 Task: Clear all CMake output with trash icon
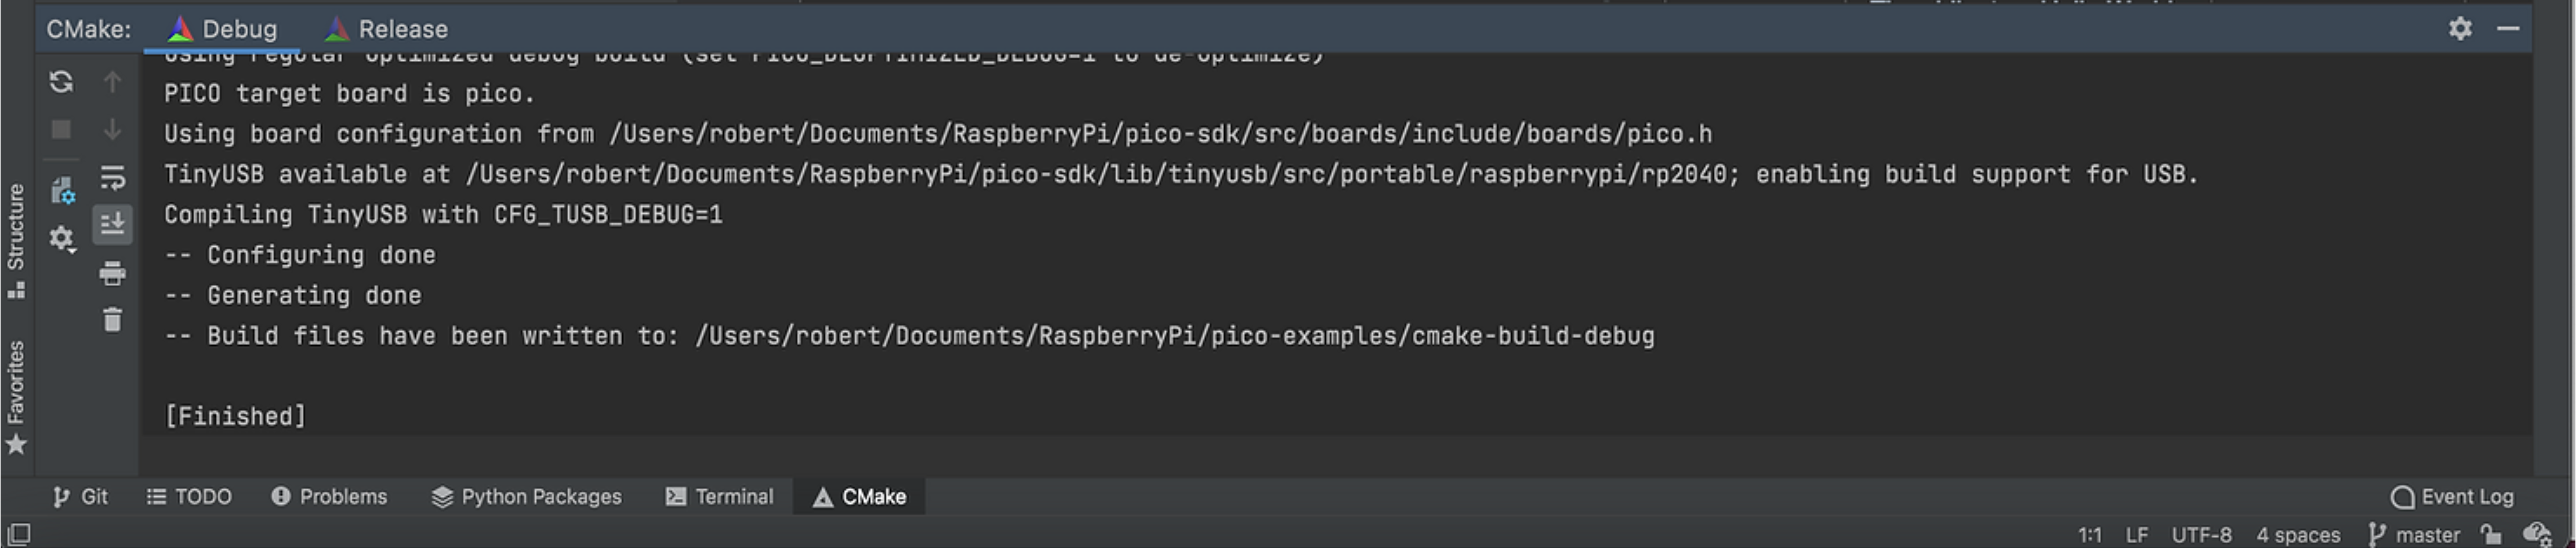pos(112,320)
